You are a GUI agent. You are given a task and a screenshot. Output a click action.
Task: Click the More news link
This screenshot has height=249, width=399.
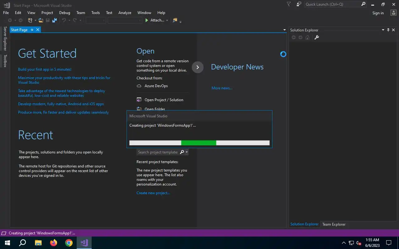tap(222, 88)
